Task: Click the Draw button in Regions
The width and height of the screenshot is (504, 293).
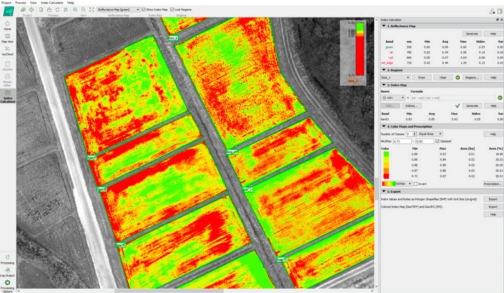Action: coord(422,77)
